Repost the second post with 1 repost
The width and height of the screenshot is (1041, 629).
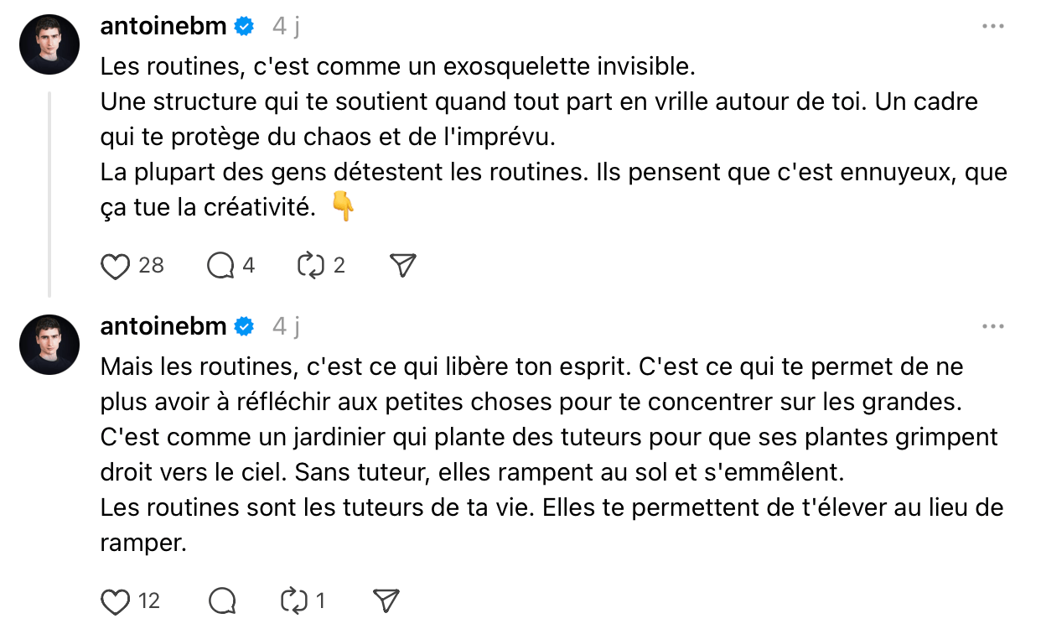click(293, 600)
